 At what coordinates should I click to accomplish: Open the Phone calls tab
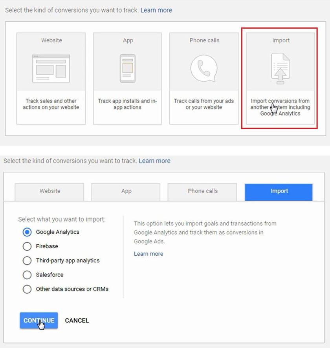(x=202, y=191)
